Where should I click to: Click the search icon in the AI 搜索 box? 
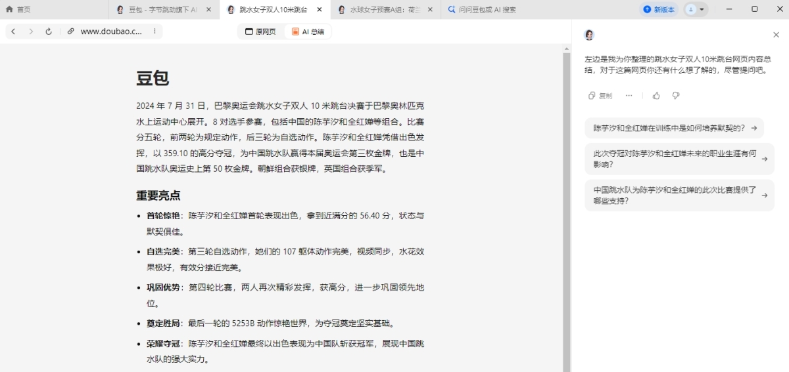click(452, 9)
